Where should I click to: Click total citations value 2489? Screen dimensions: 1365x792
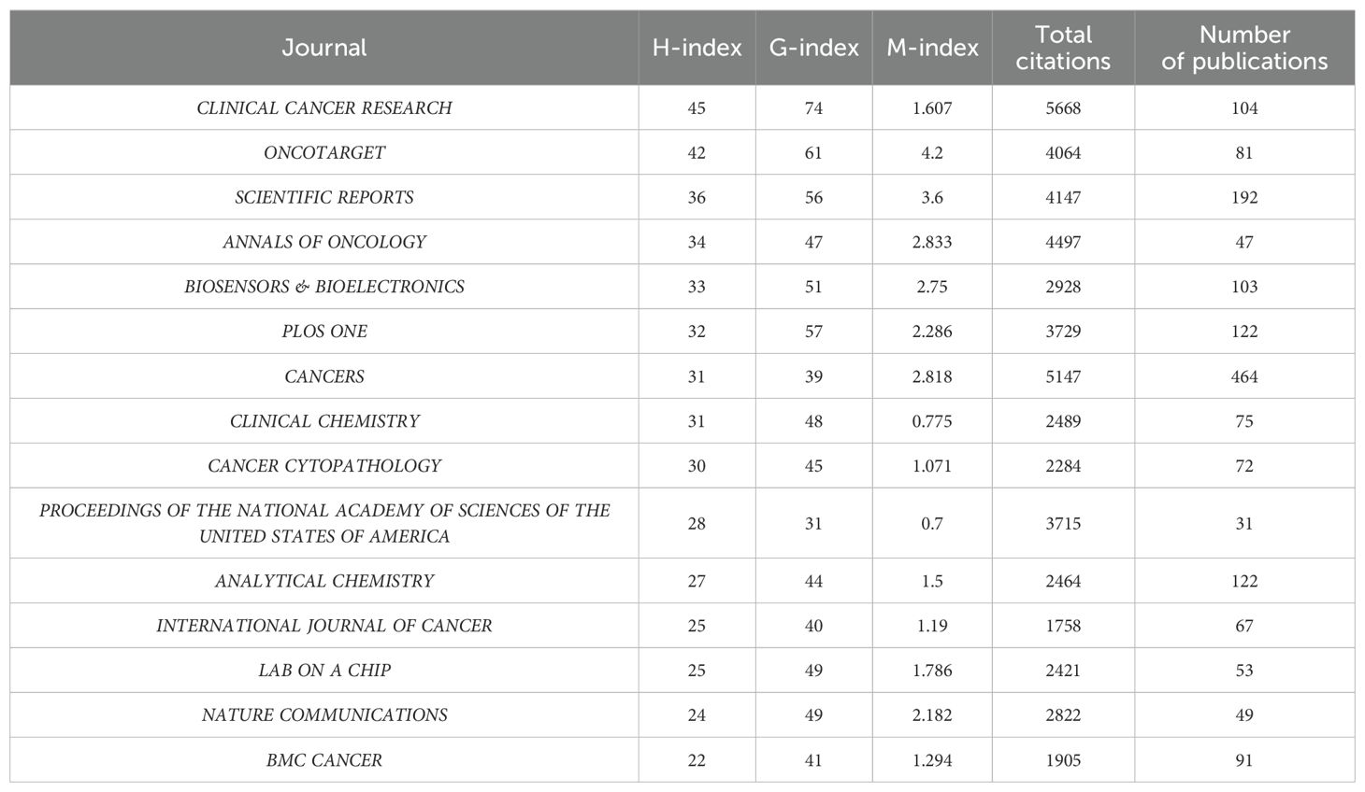point(1063,422)
